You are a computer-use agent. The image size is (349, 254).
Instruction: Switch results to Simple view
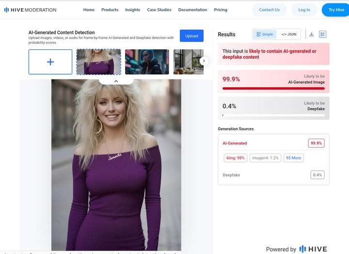pos(265,34)
